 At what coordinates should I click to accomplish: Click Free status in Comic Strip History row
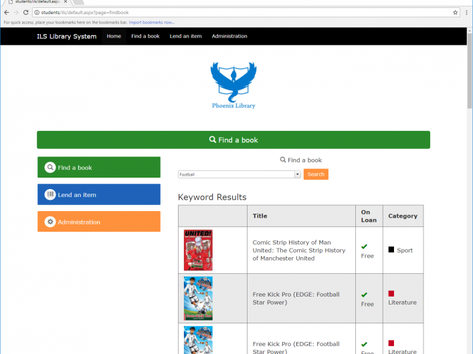click(x=367, y=256)
